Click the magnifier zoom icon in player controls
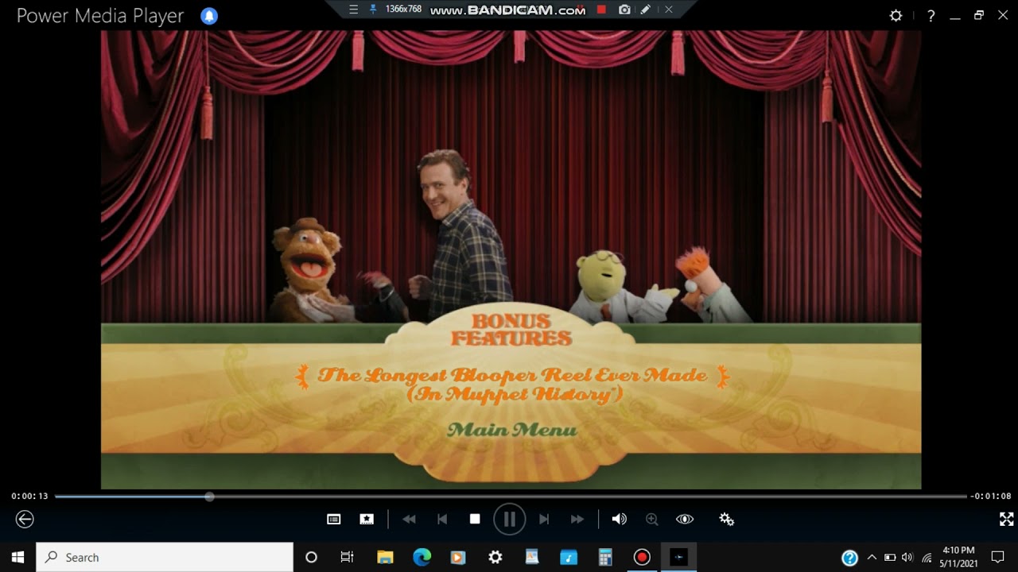The image size is (1018, 572). click(651, 519)
